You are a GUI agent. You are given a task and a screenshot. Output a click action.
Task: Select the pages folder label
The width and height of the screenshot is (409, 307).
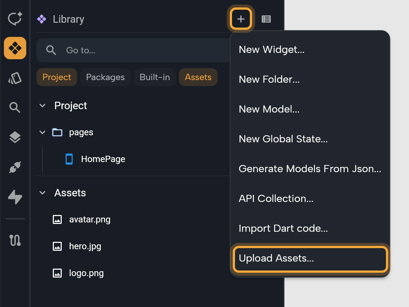81,133
